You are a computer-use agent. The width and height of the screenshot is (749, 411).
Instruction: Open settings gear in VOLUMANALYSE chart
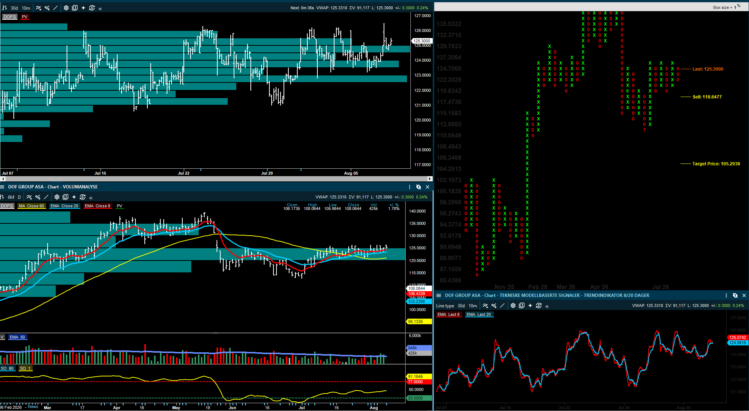[x=57, y=197]
